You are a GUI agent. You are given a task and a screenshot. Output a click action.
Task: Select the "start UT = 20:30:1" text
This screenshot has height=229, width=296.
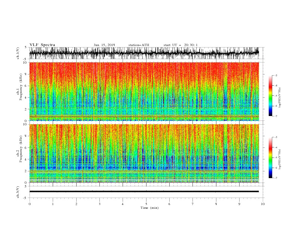(x=181, y=45)
